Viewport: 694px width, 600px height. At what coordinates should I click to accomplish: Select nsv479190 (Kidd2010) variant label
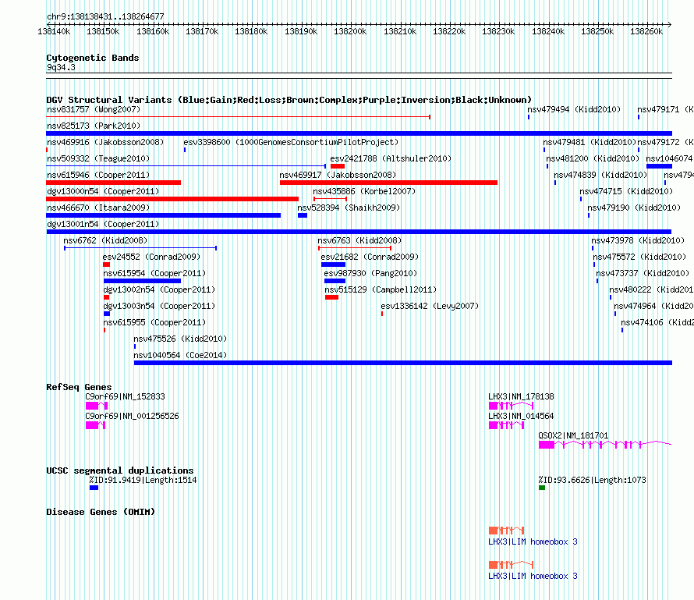(634, 208)
